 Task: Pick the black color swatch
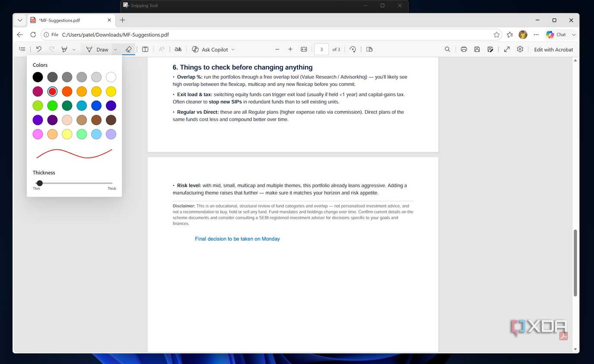pos(38,77)
